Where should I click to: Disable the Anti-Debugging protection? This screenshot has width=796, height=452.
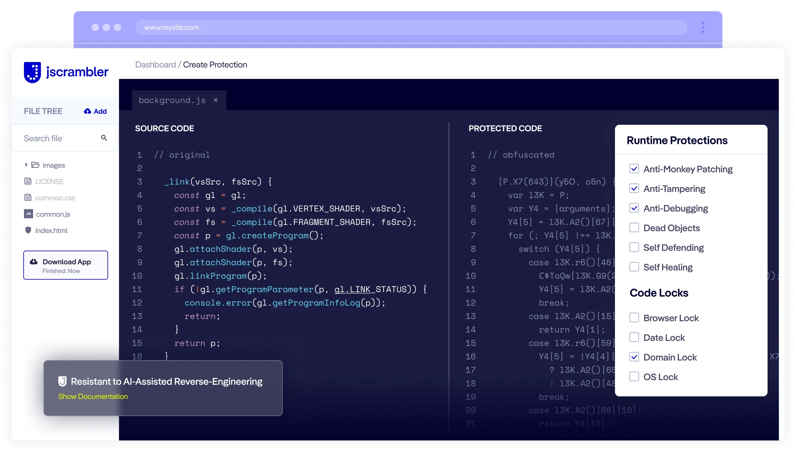click(634, 208)
